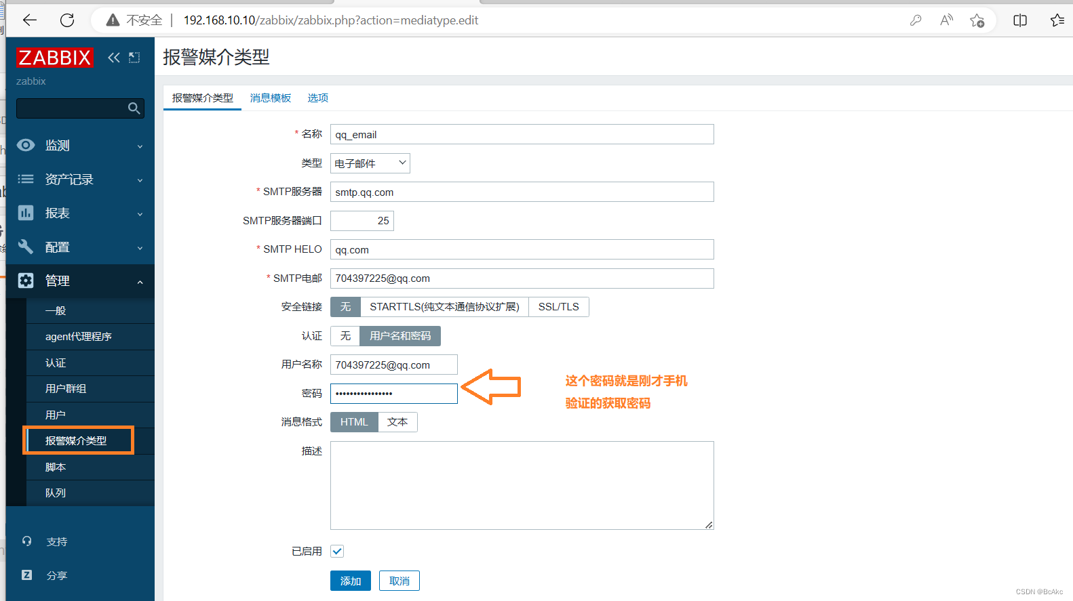Click the support headset icon
The height and width of the screenshot is (601, 1073).
pyautogui.click(x=26, y=541)
